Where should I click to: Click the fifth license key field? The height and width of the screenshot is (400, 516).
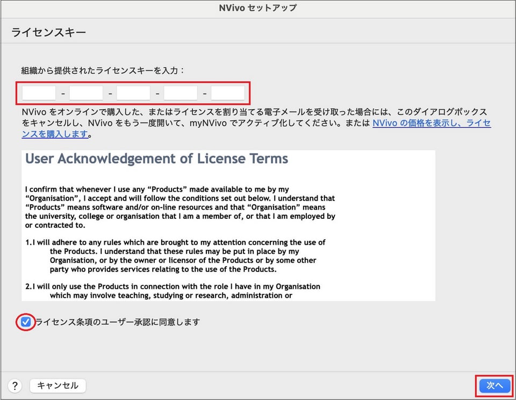point(228,93)
